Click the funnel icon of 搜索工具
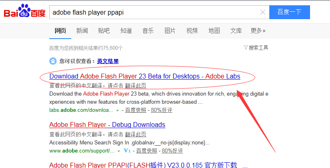Image resolution: width=330 pixels, height=168 pixels. (x=246, y=48)
